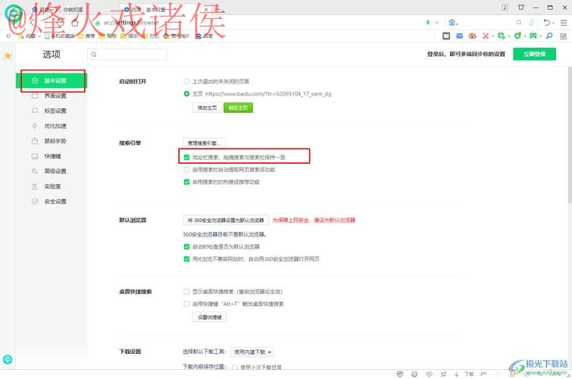Open the blue mail extension icon
The image size is (572, 379).
click(x=460, y=36)
